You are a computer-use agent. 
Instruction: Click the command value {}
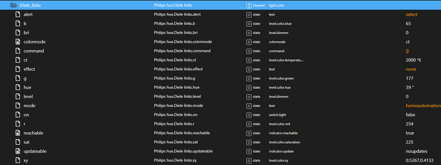[407, 51]
